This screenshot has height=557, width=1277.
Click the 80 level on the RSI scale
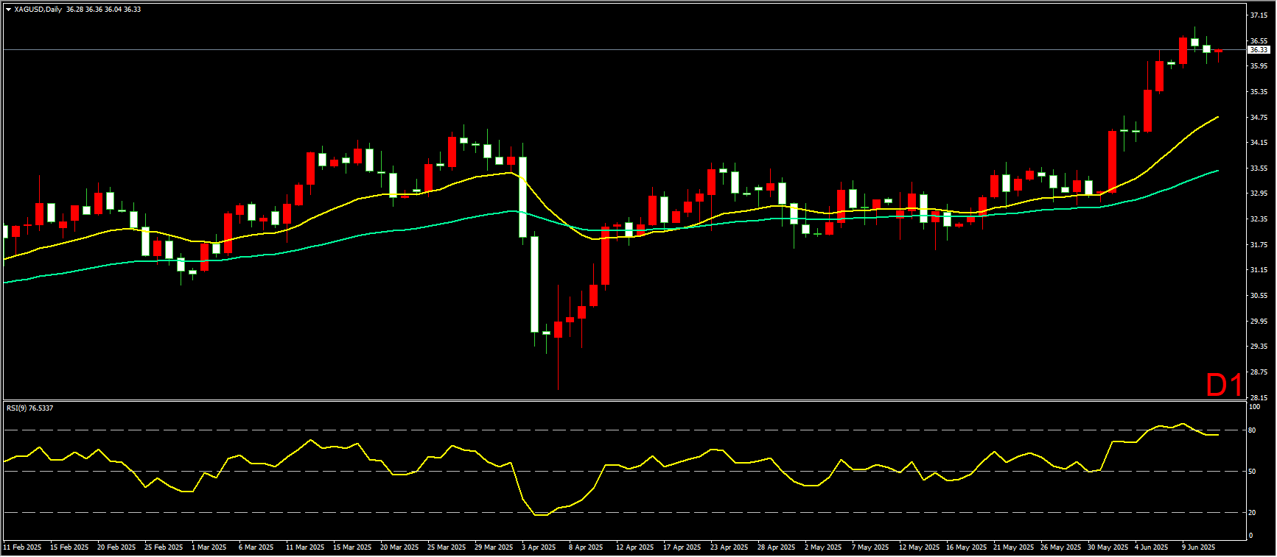click(1252, 430)
